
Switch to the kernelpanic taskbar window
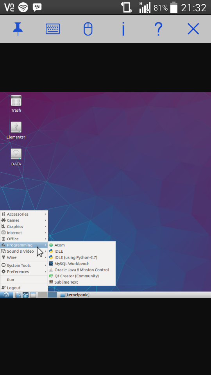[x=75, y=295]
